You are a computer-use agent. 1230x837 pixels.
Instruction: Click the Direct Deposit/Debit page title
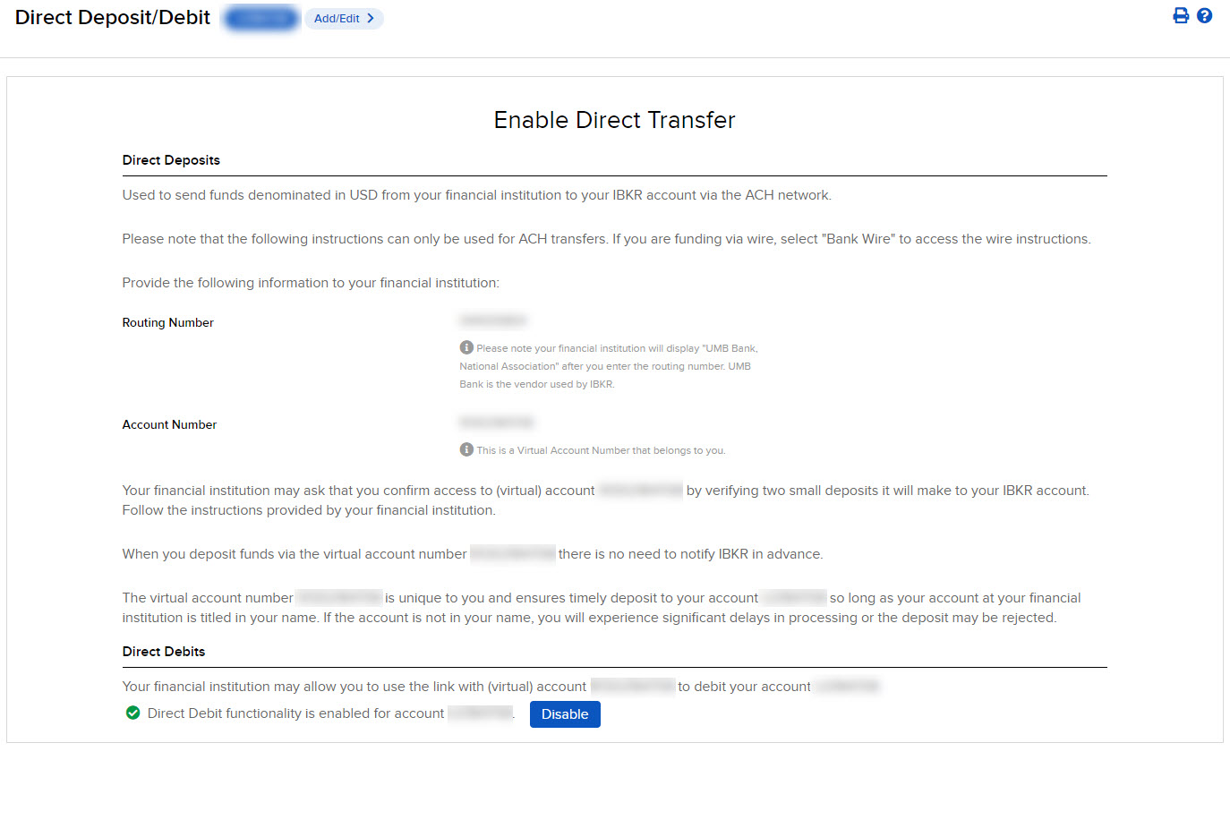112,17
